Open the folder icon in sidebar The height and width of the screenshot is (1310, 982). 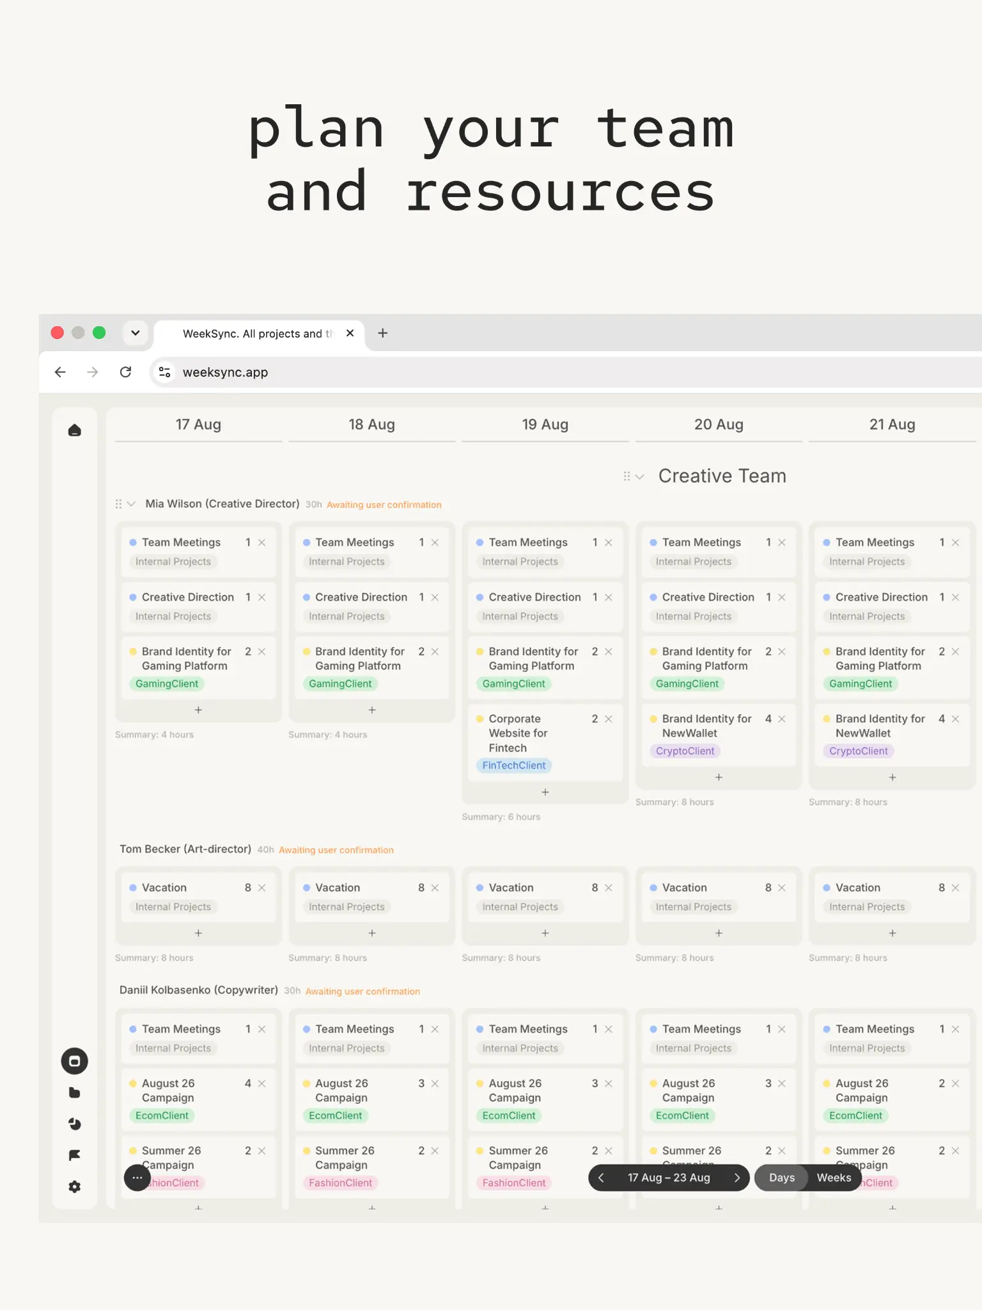pos(74,1093)
